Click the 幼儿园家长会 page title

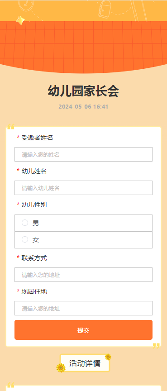(x=83, y=91)
